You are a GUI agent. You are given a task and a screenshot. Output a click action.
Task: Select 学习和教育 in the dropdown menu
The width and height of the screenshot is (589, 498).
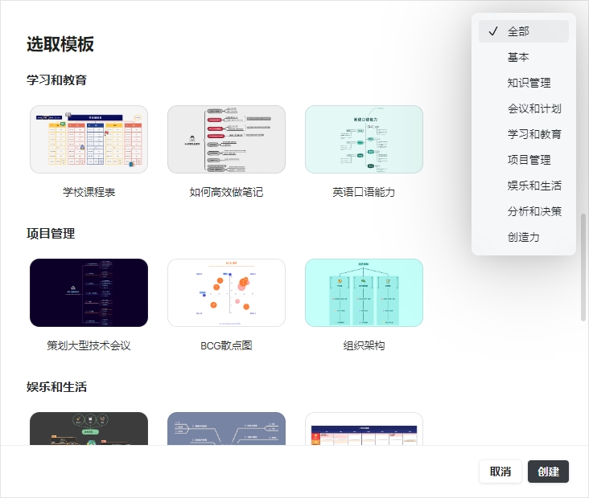click(523, 134)
